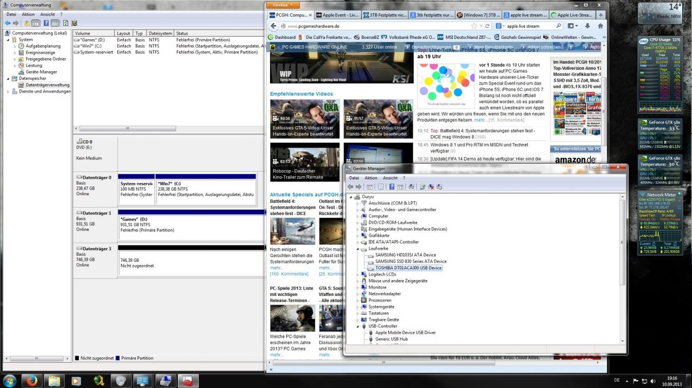Switch to the Apple Event Firefox tab
Viewport: 692px width, 388px height.
337,15
